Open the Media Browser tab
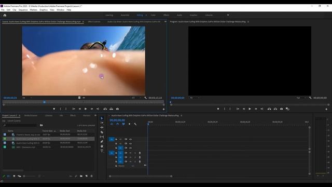 click(x=31, y=115)
